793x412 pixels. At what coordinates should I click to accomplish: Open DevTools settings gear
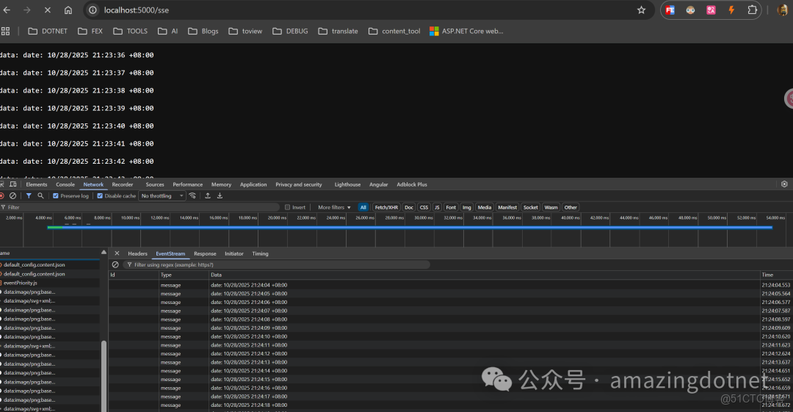click(x=784, y=184)
